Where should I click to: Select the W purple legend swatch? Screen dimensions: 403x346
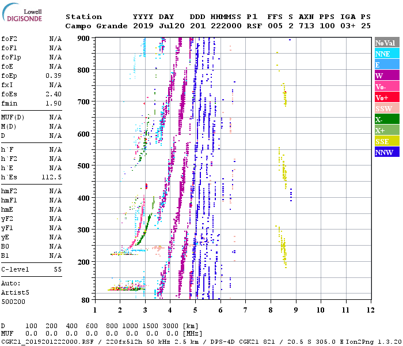387,76
